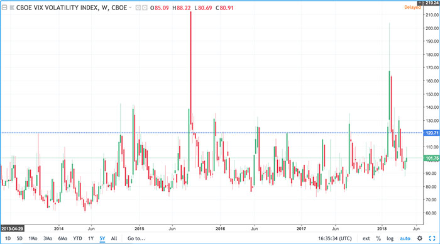Screen dimensions: 440x244
Task: Select the 1D time range
Action: tap(8, 238)
